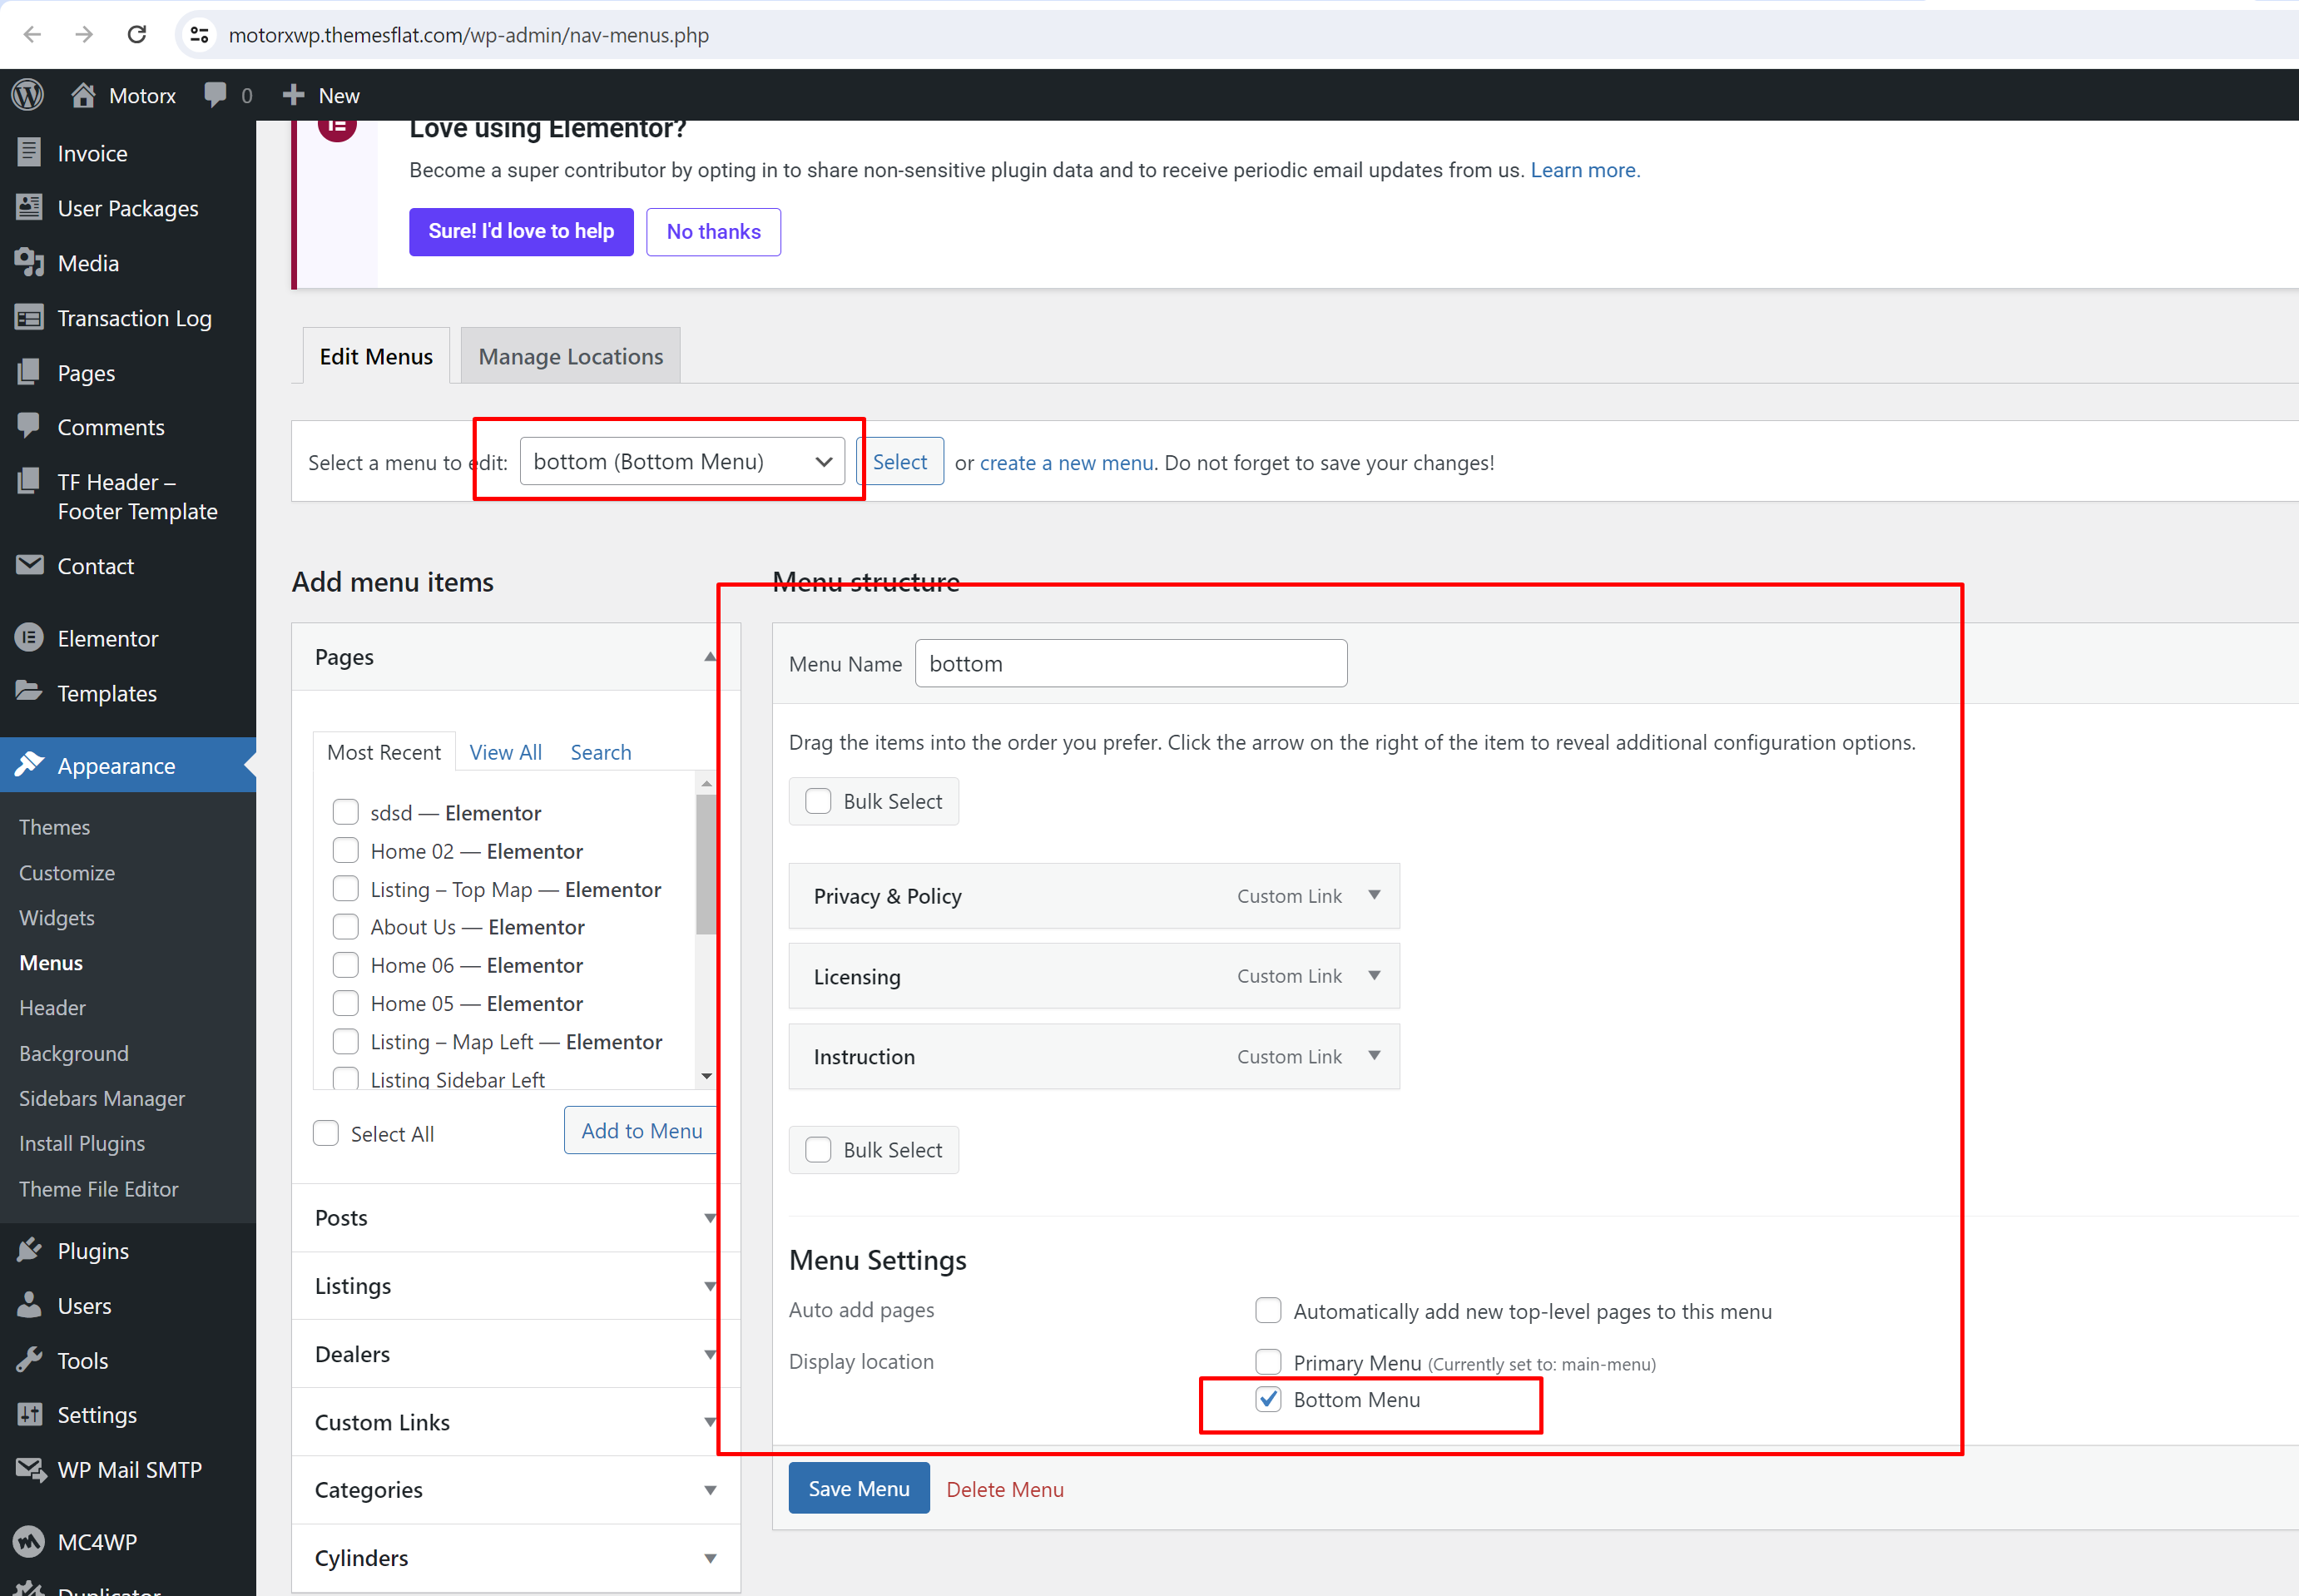Check the About Us — Elementor checkbox
The image size is (2299, 1596).
(x=345, y=926)
